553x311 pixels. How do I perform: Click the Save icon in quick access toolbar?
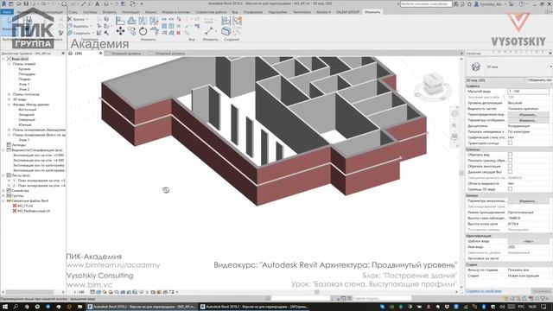pos(26,3)
